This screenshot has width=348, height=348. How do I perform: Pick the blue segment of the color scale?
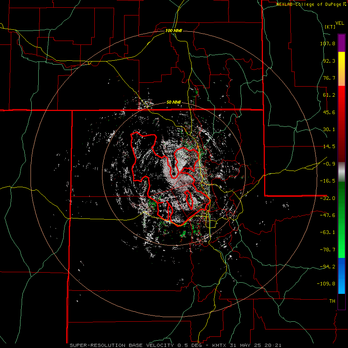click(x=341, y=276)
